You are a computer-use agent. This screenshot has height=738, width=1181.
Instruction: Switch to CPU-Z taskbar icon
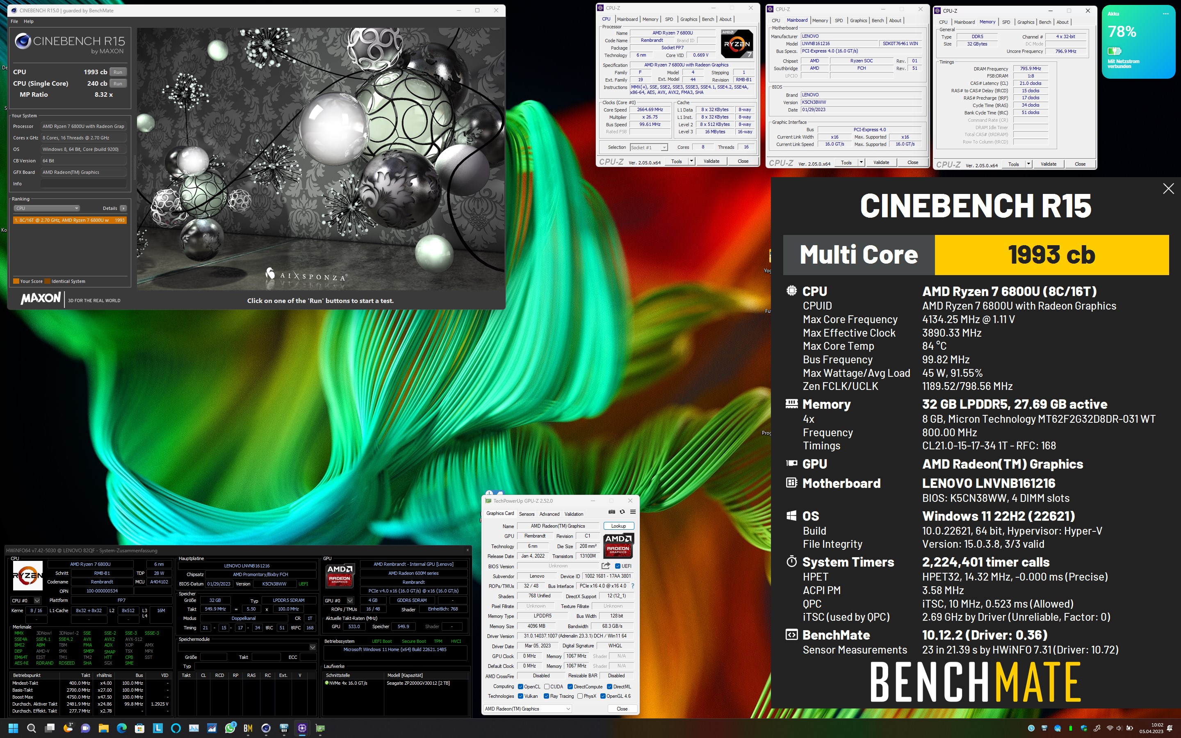click(302, 728)
